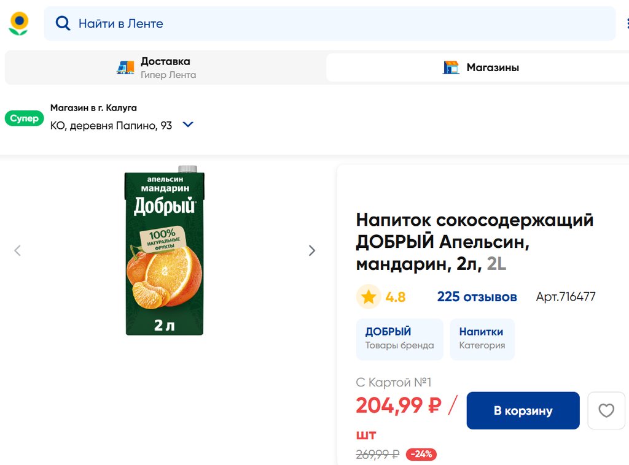Click the green Супер badge
Viewport: 629px width, 465px height.
coord(24,118)
